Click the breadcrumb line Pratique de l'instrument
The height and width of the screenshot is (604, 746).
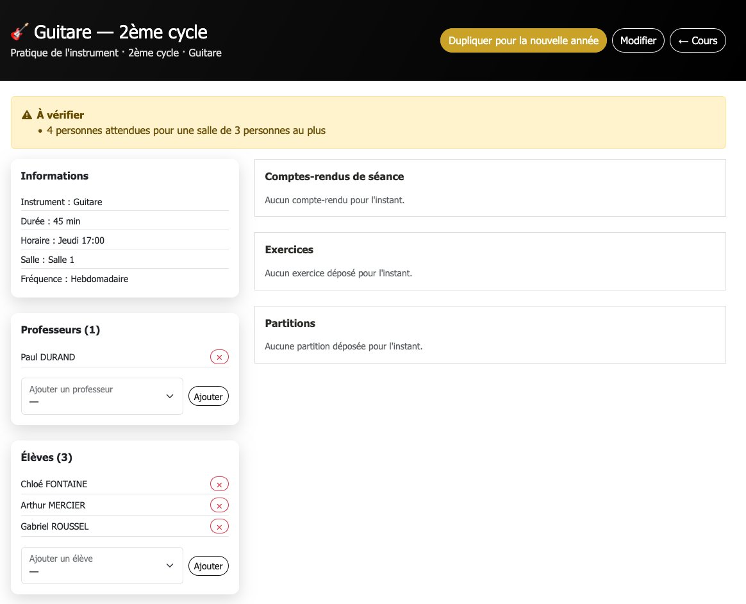click(116, 53)
